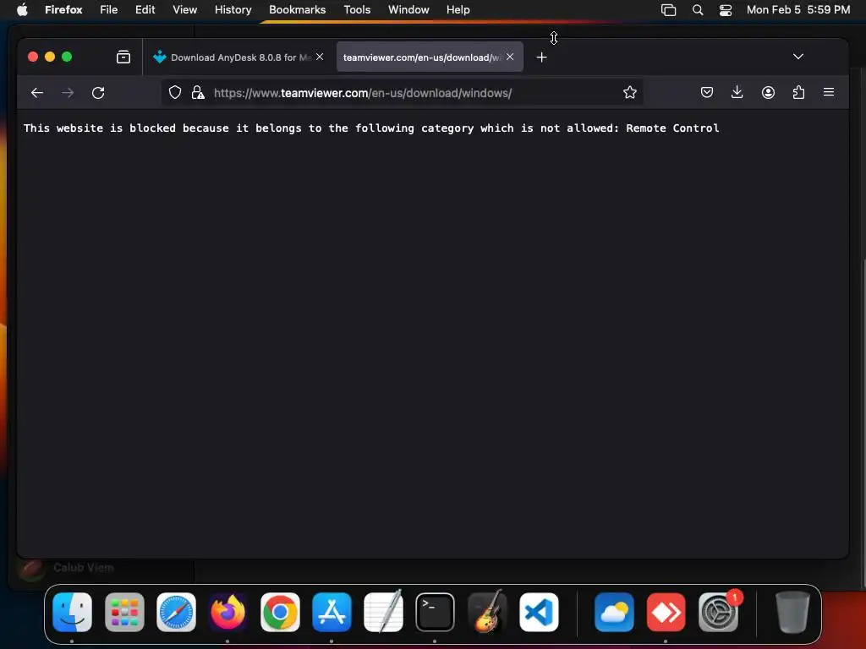Go back to the previous page
This screenshot has width=866, height=649.
click(x=37, y=93)
